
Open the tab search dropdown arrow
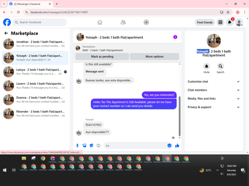[x=4, y=4]
